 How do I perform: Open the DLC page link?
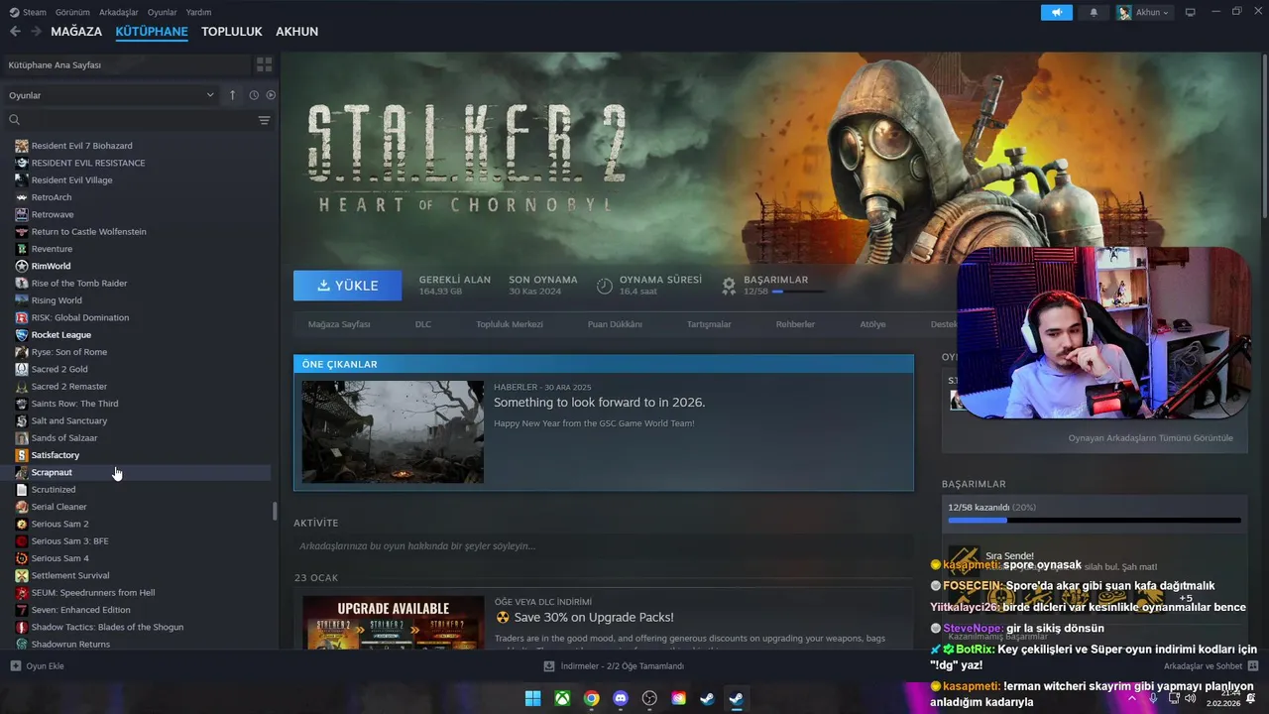tap(423, 324)
